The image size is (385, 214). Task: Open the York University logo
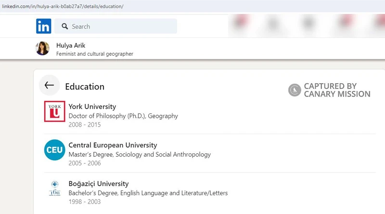coord(55,111)
